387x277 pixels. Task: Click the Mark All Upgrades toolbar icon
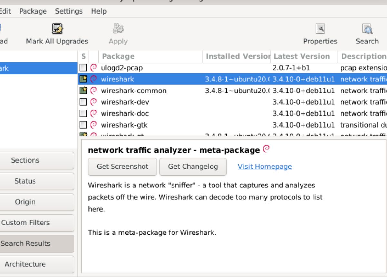[x=57, y=29]
